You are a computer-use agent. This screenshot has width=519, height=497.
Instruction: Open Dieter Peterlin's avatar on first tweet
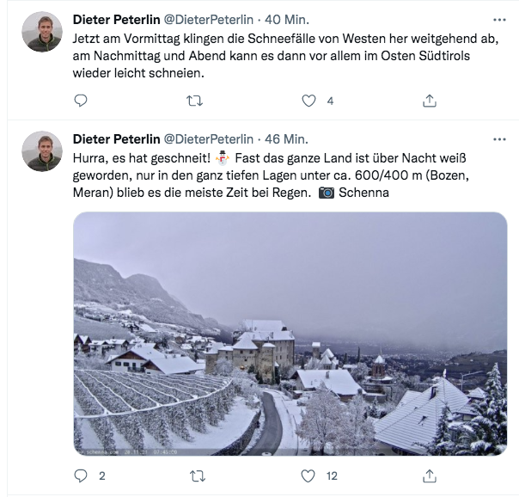pyautogui.click(x=42, y=32)
